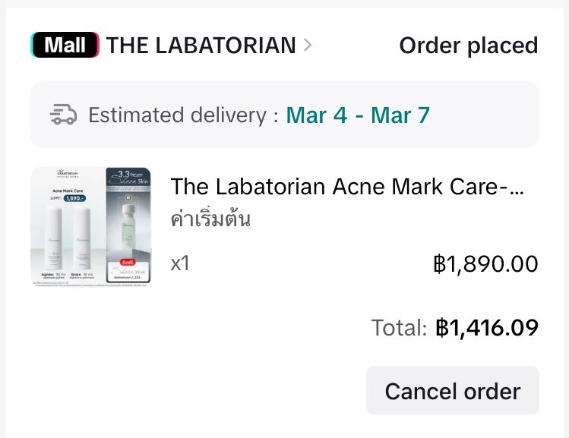Screen dimensions: 569x438
Task: Tap the estimated delivery banner
Action: point(284,115)
